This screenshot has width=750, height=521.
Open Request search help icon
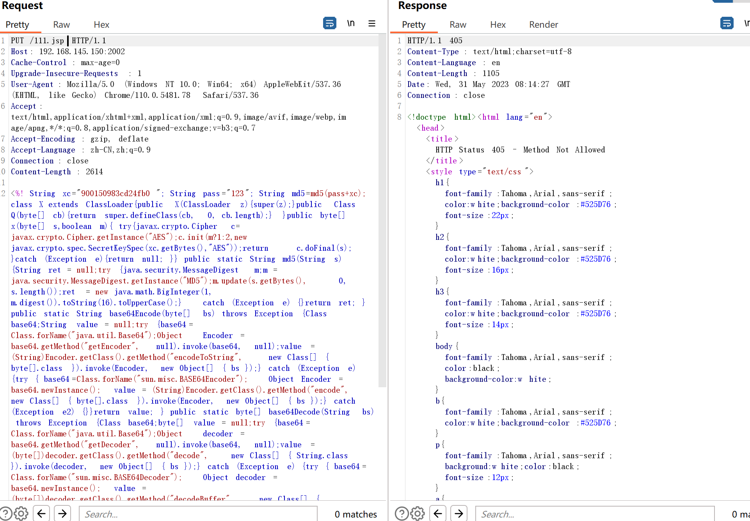coord(5,514)
